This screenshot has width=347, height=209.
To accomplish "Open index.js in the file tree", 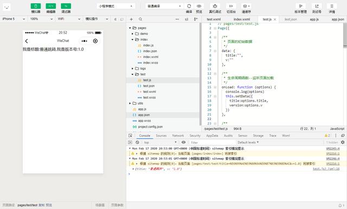I will click(148, 46).
